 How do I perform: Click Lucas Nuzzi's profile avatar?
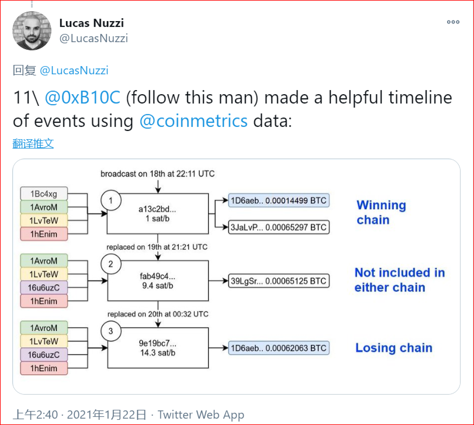coord(32,31)
